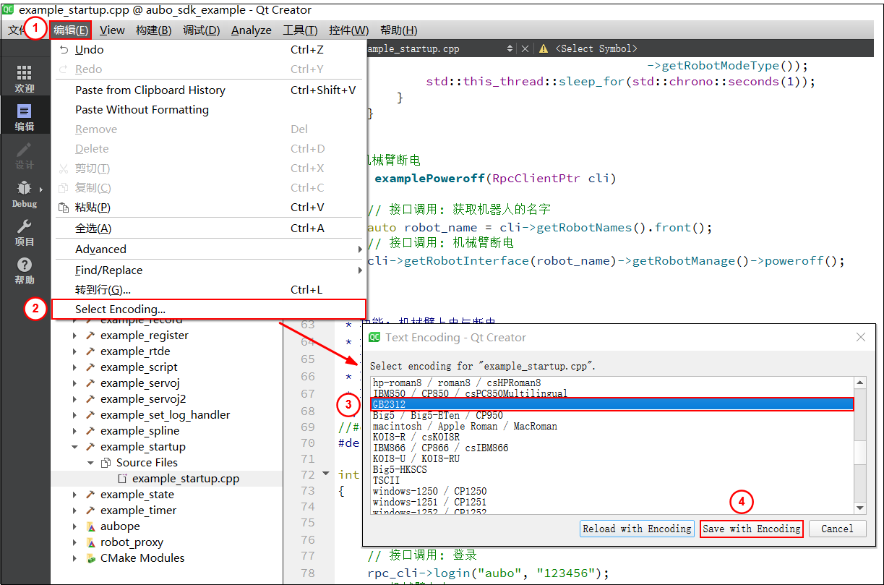Click the Undo arrow icon in Edit menu
The width and height of the screenshot is (884, 585).
tap(64, 50)
